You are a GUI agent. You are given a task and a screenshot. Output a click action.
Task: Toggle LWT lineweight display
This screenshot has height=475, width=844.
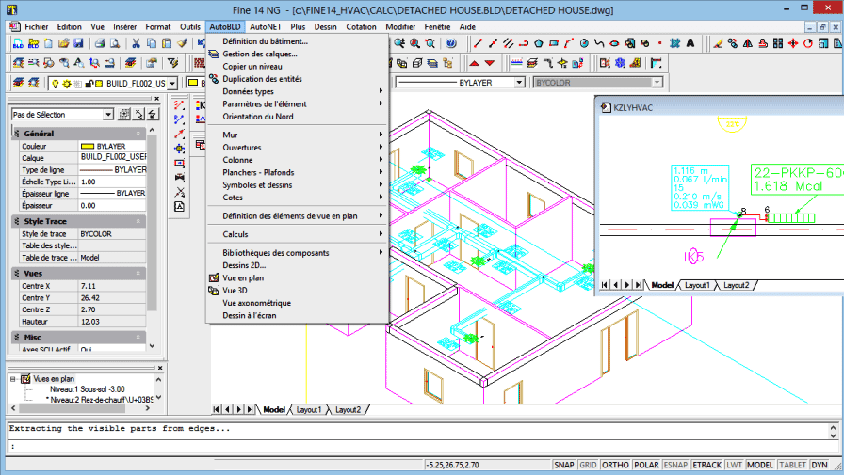click(734, 465)
